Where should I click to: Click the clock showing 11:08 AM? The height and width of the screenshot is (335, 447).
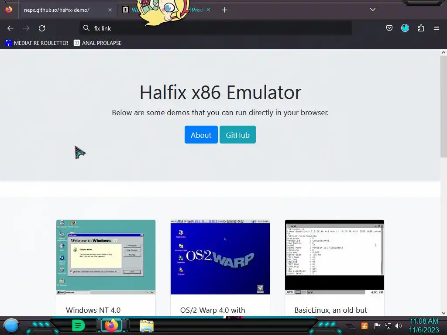coord(424,321)
